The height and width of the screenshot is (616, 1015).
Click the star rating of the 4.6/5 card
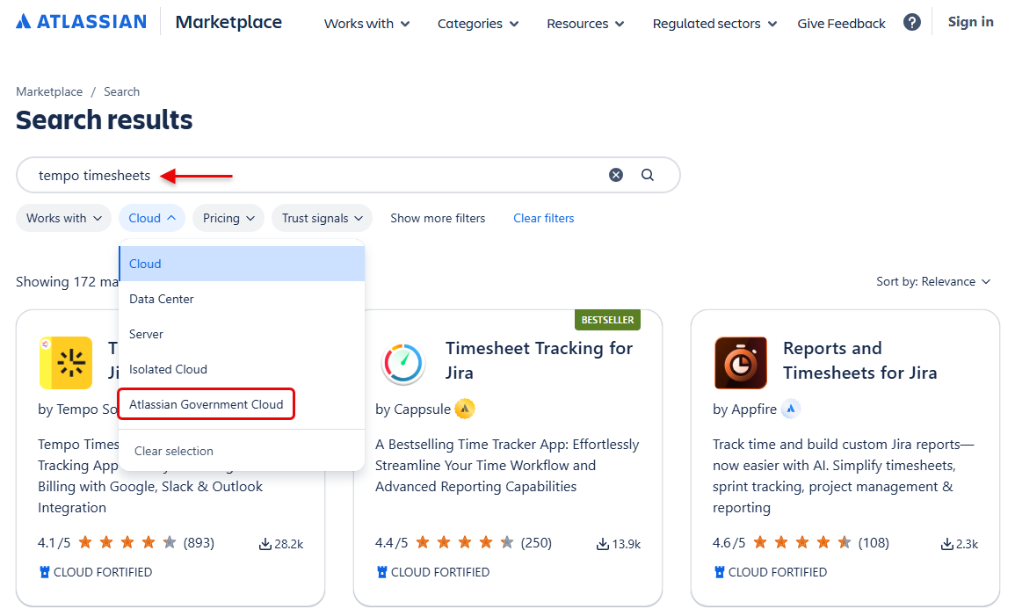coord(802,542)
